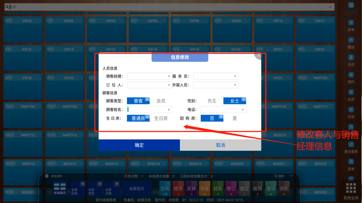362x203 pixels.
Task: Select room card VIP02
Action: [x=23, y=29]
